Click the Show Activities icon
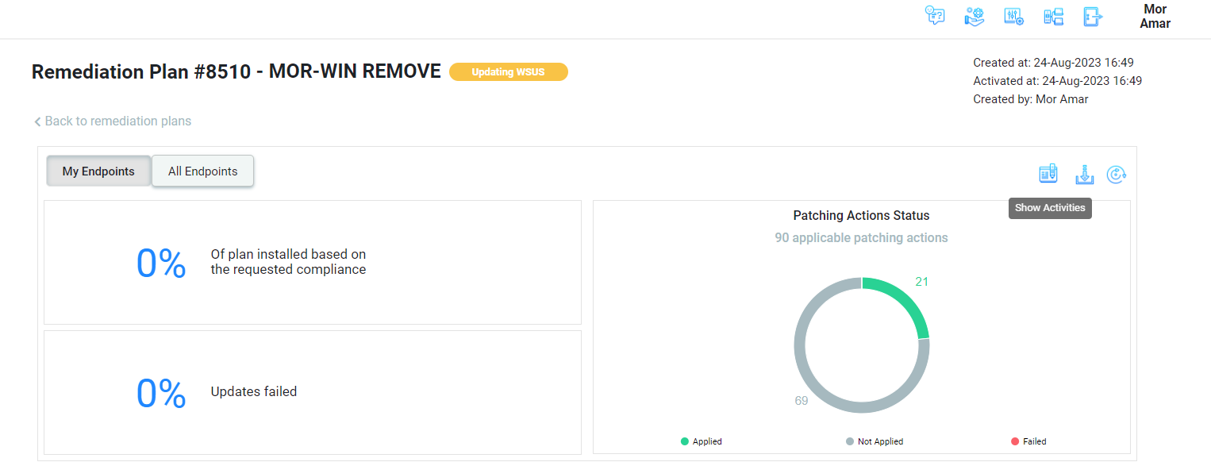This screenshot has height=462, width=1211. (1049, 174)
